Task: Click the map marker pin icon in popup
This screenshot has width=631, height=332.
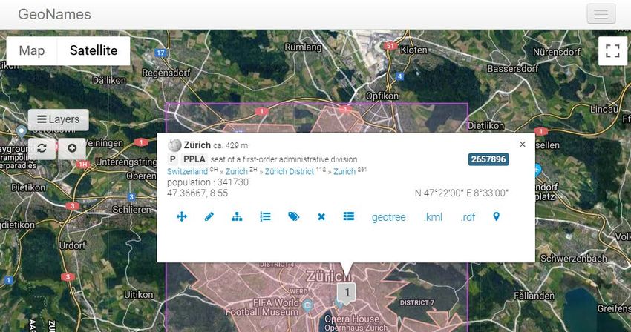Action: [x=496, y=216]
